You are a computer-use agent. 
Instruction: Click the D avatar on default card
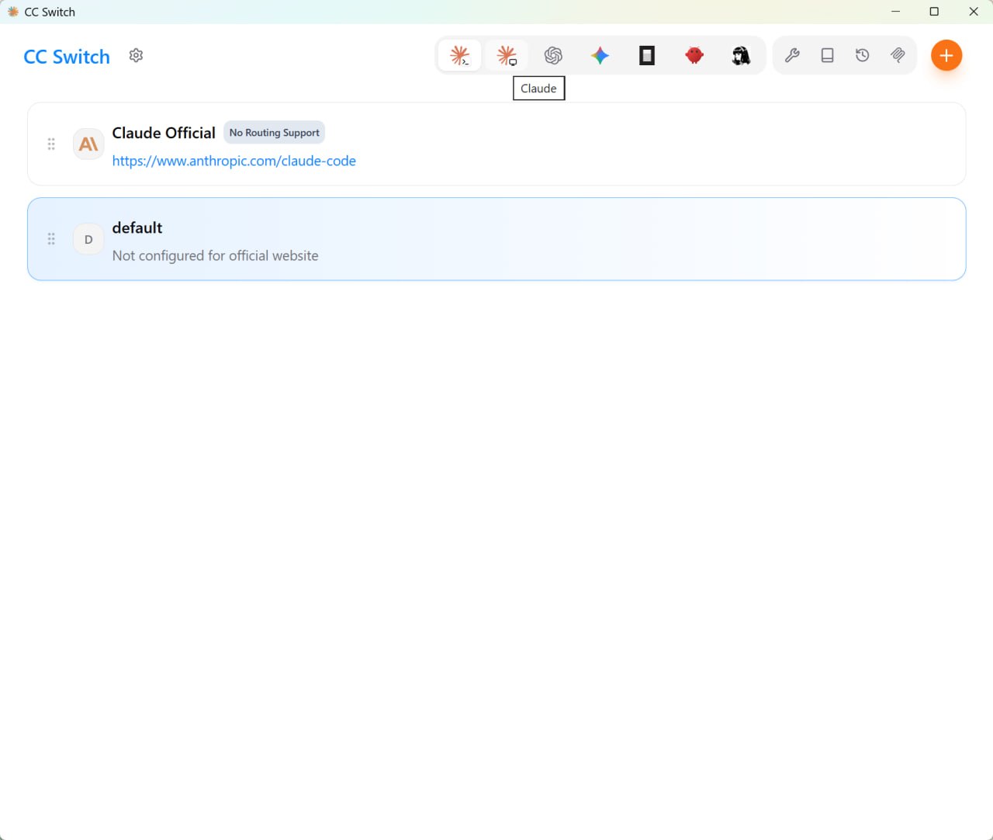88,239
